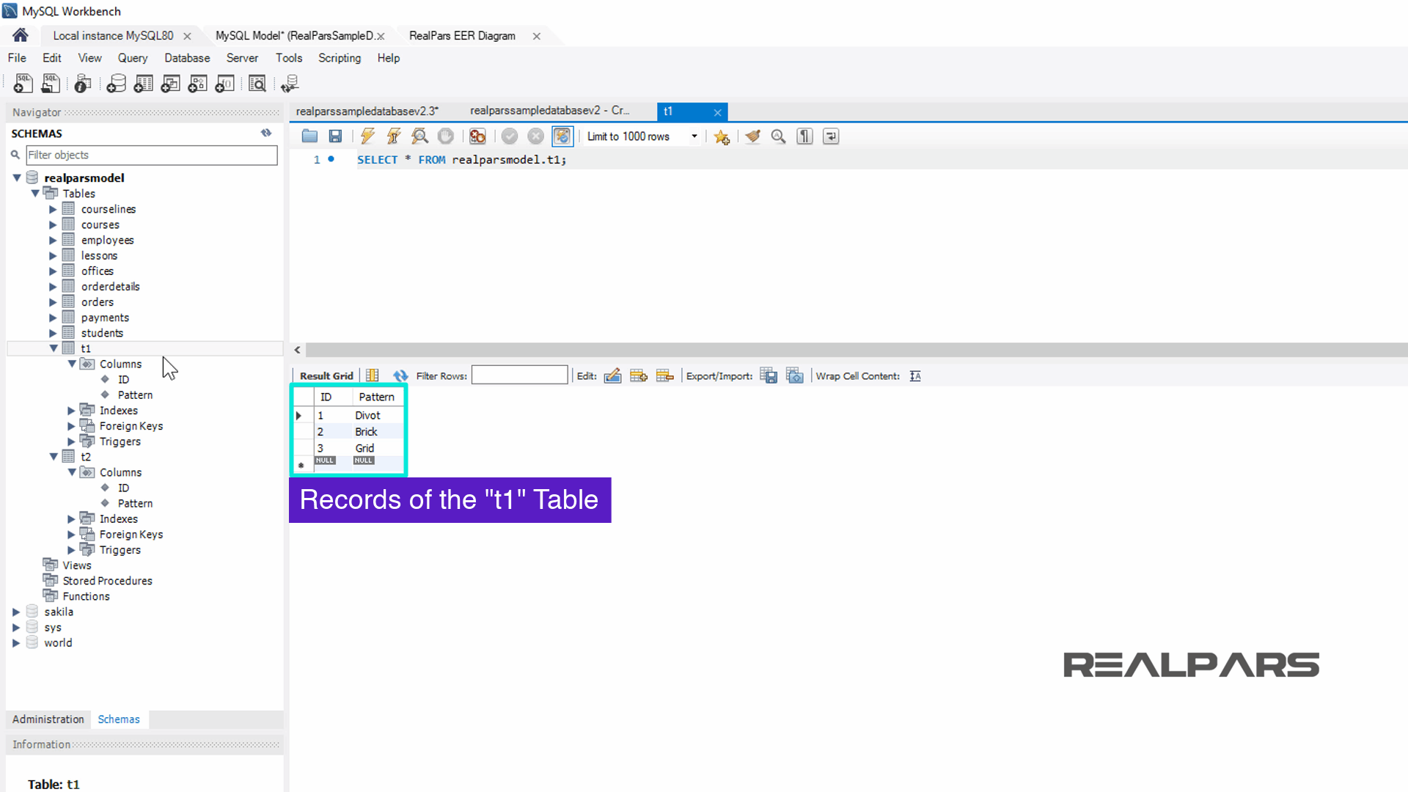Open the Query menu
The height and width of the screenshot is (792, 1408).
coord(133,58)
